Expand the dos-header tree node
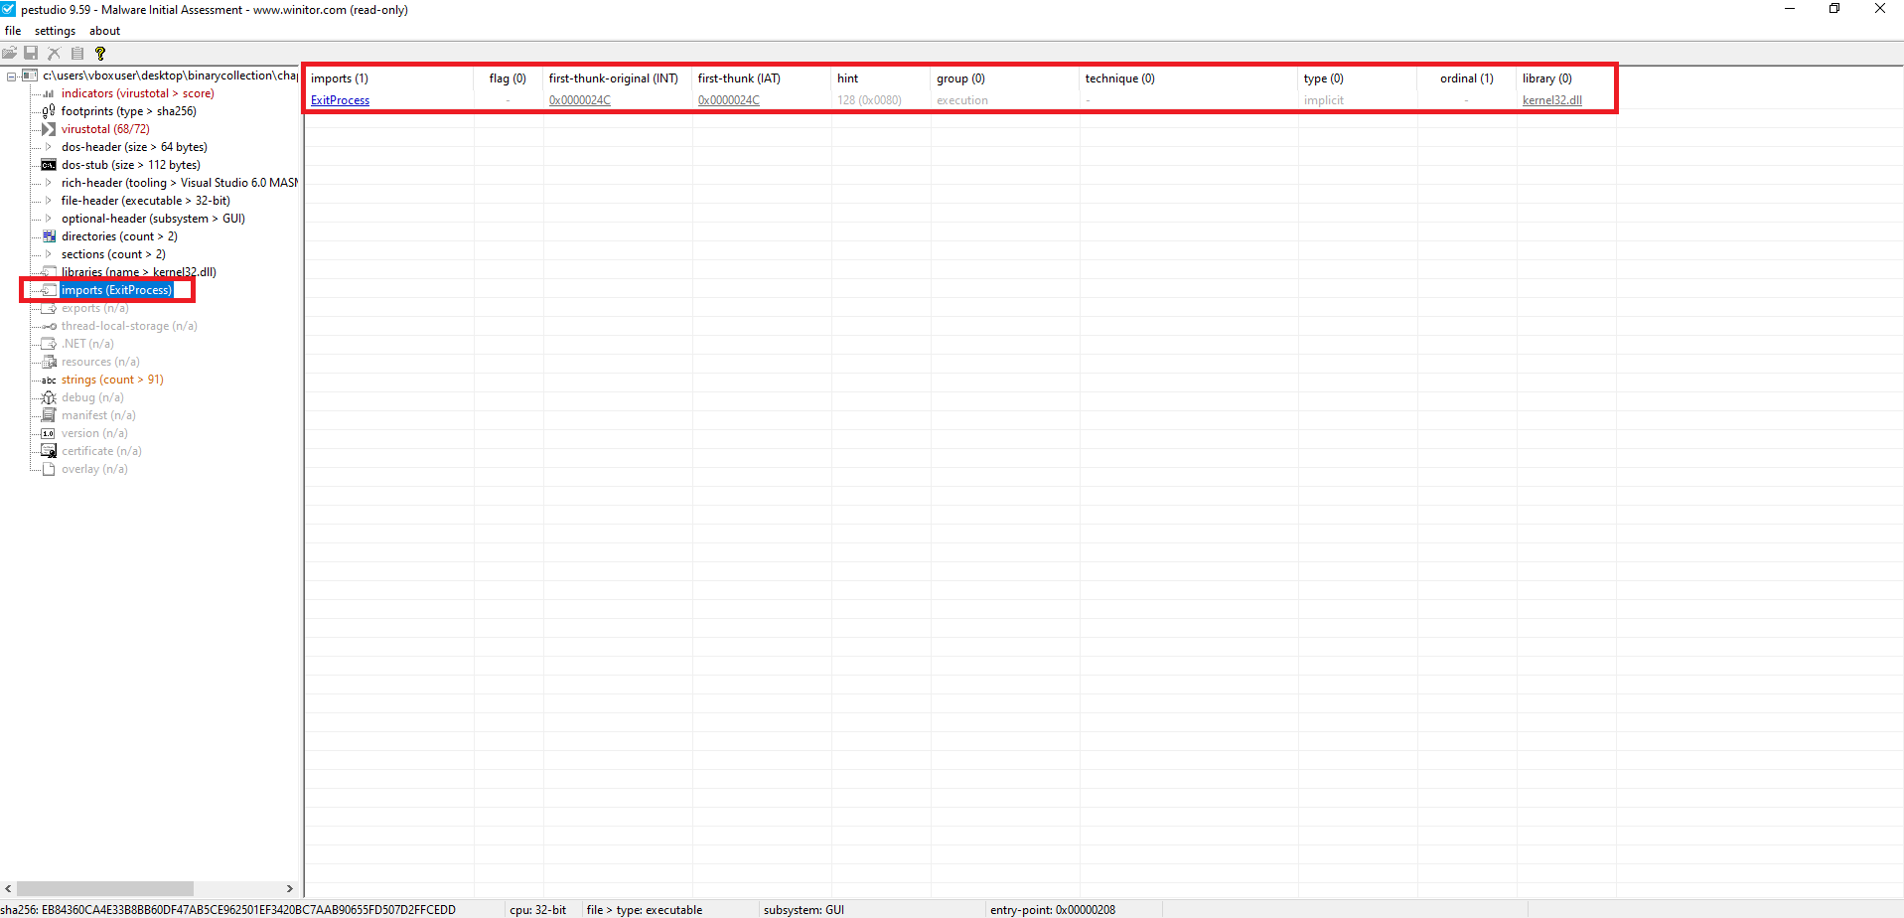This screenshot has height=918, width=1904. pos(48,147)
